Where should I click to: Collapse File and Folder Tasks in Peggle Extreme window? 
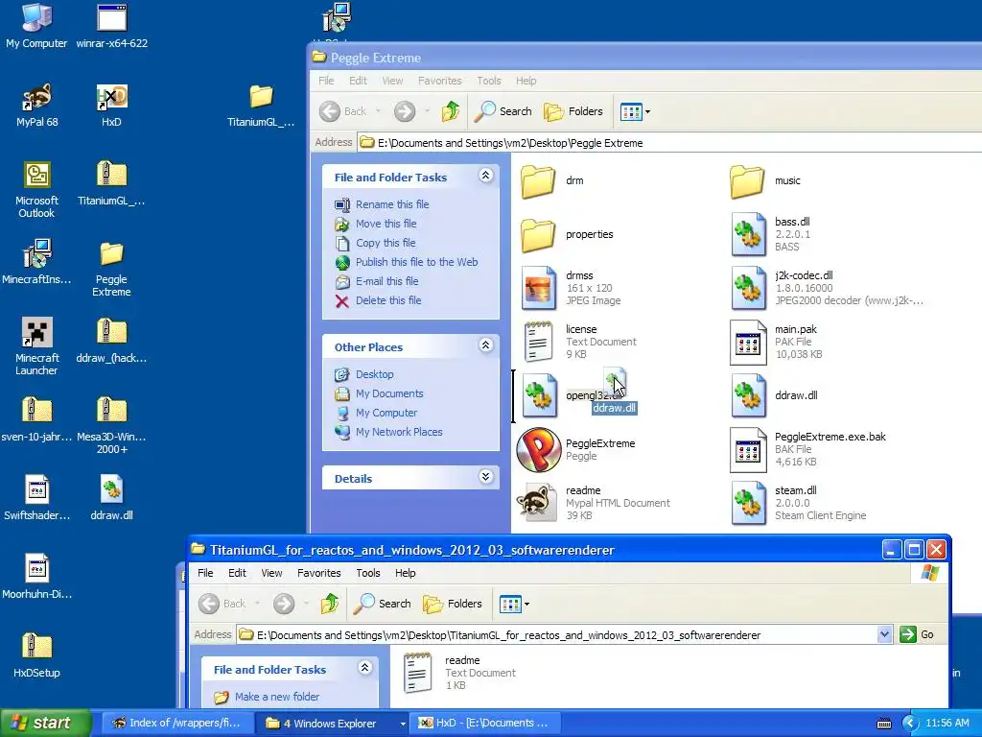(x=485, y=176)
